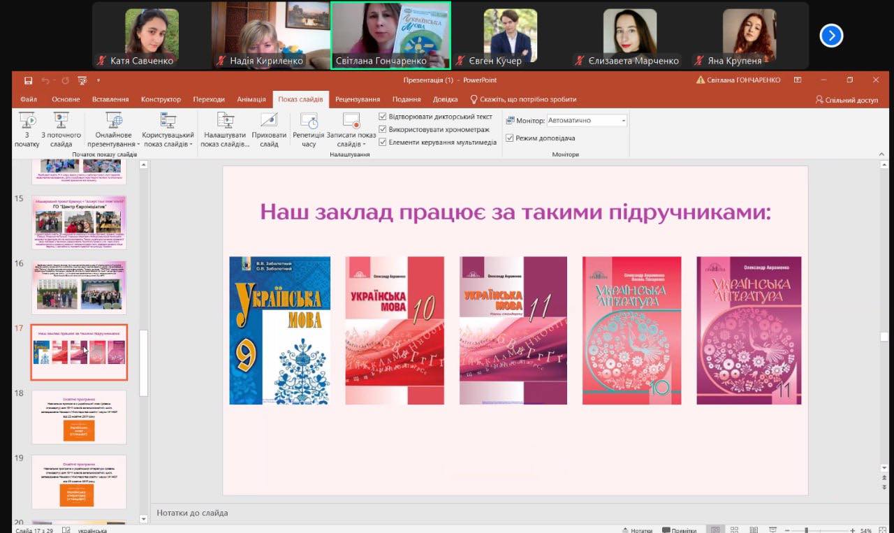Click scroll-up arrow of the slide thumbnail panel
894x533 pixels.
click(144, 165)
